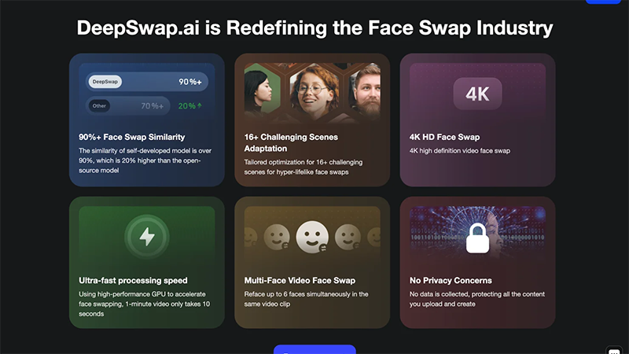Click the Other 70%+ similarity bar
Screen dimensions: 629x354
[127, 106]
